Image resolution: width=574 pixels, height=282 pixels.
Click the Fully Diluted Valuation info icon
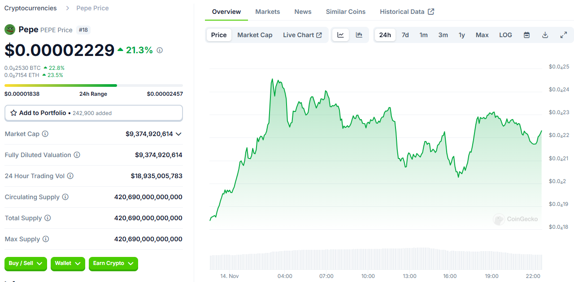77,155
